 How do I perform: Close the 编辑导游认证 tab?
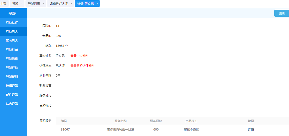[x=71, y=3]
